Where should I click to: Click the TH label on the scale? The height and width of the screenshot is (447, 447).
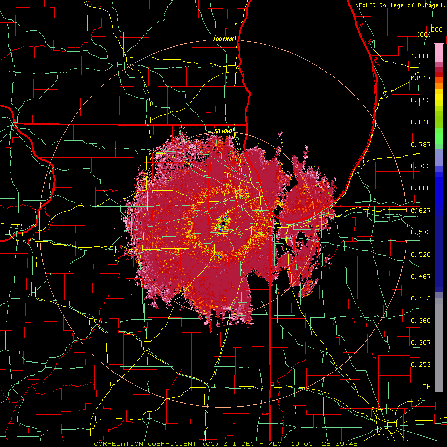[427, 387]
